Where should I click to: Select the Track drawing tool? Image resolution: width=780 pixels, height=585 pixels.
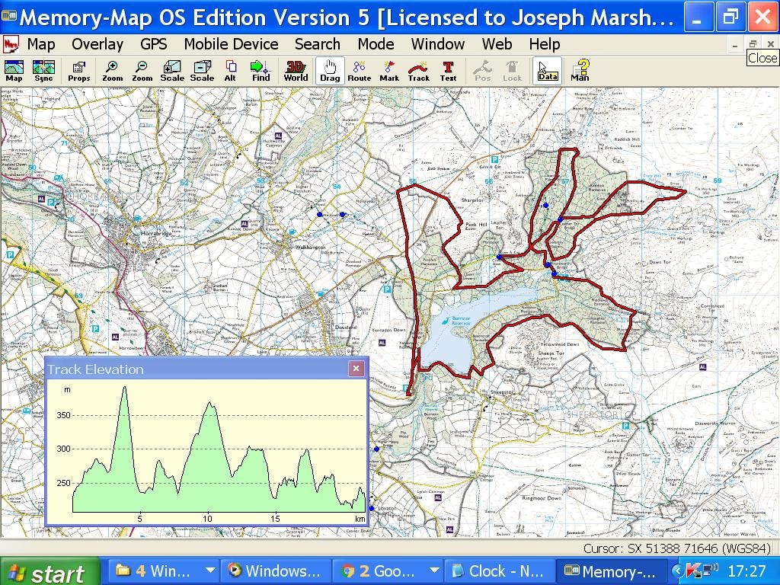click(418, 71)
